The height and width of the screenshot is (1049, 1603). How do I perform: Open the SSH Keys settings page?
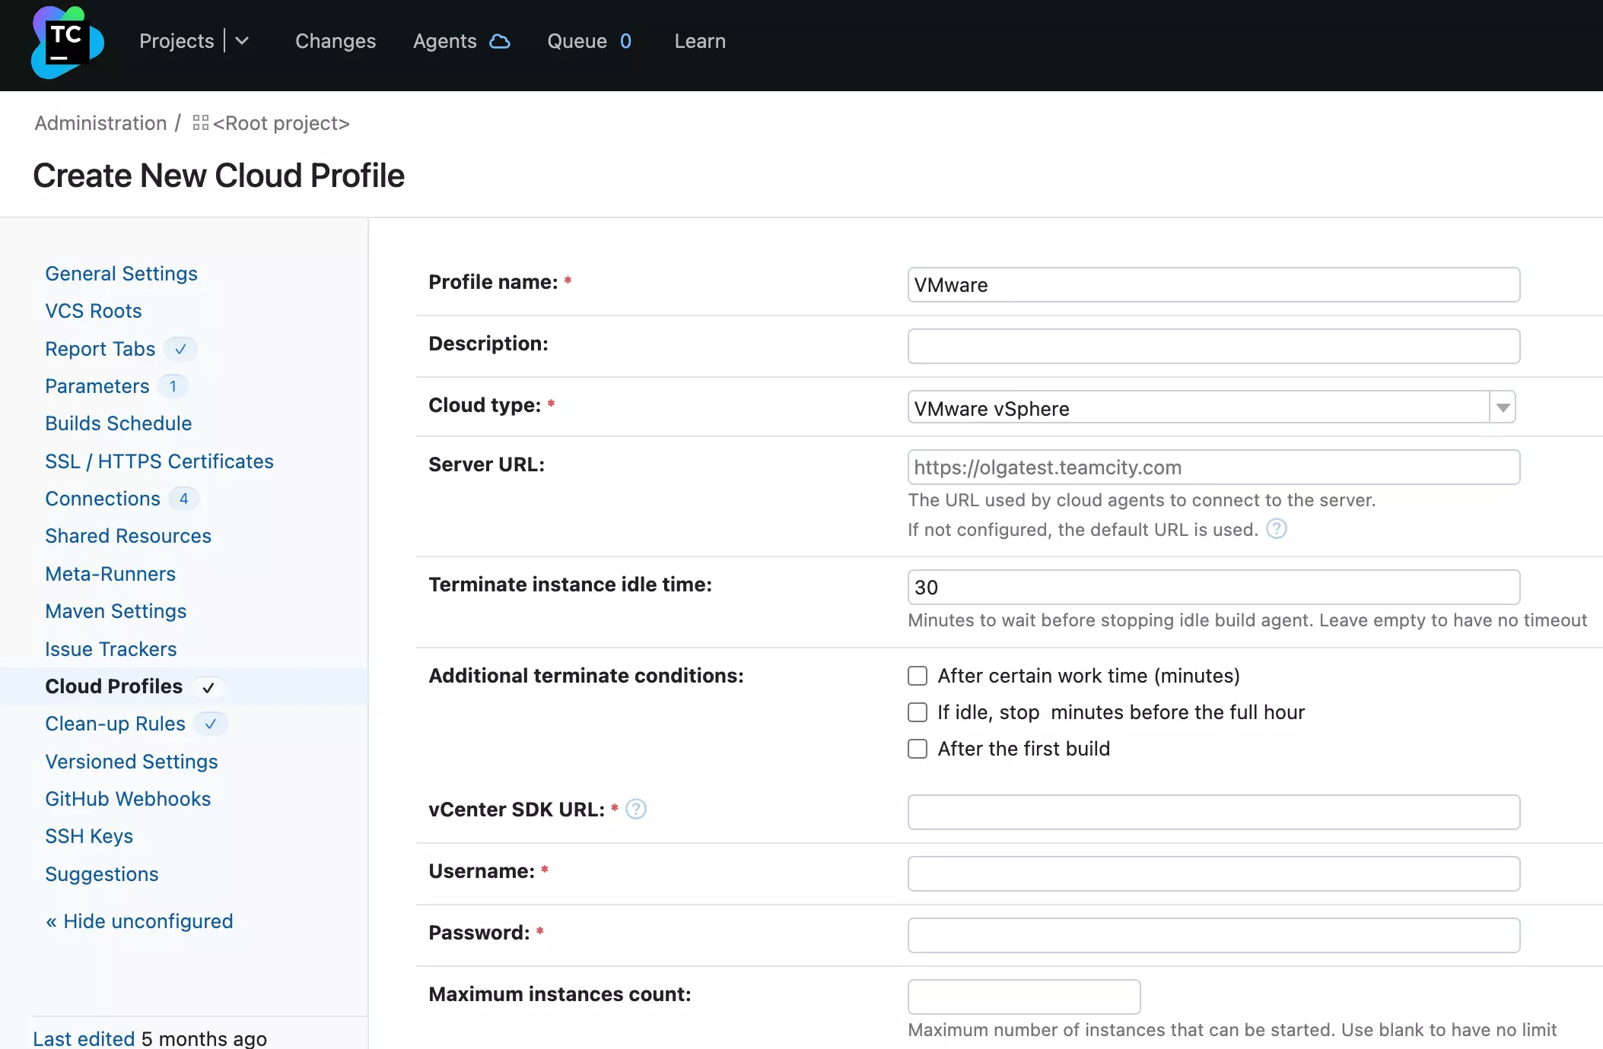coord(89,836)
